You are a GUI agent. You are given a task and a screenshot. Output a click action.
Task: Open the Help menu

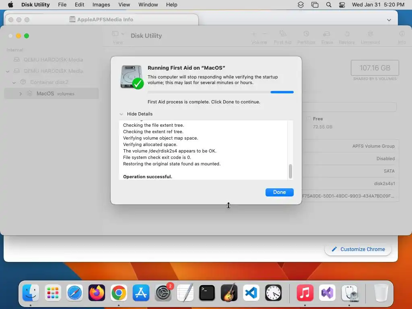pos(171,5)
